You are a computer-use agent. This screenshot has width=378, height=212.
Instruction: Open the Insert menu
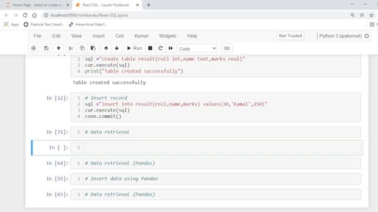tap(99, 36)
